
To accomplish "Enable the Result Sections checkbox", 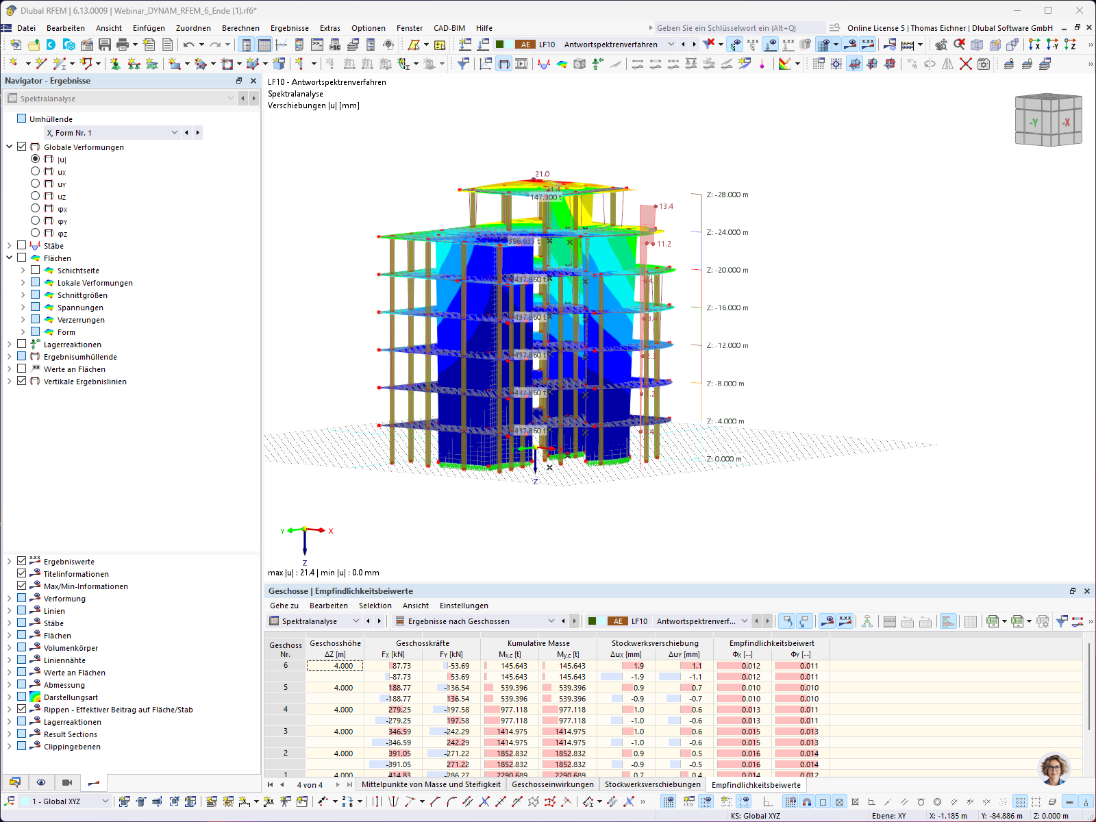I will [x=21, y=734].
